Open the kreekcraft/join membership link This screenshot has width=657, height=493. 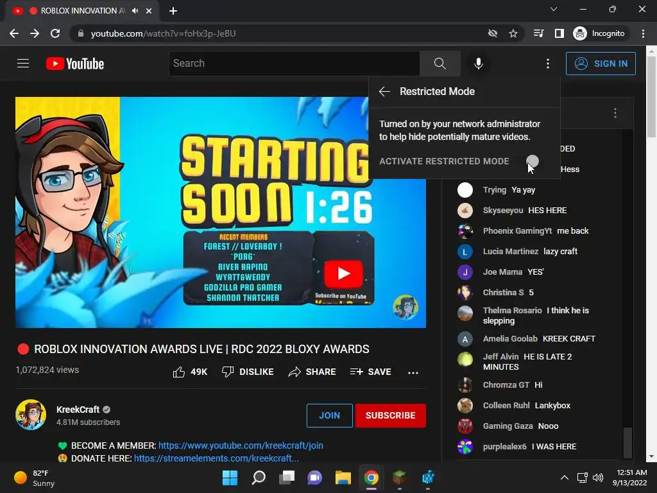[x=241, y=445]
